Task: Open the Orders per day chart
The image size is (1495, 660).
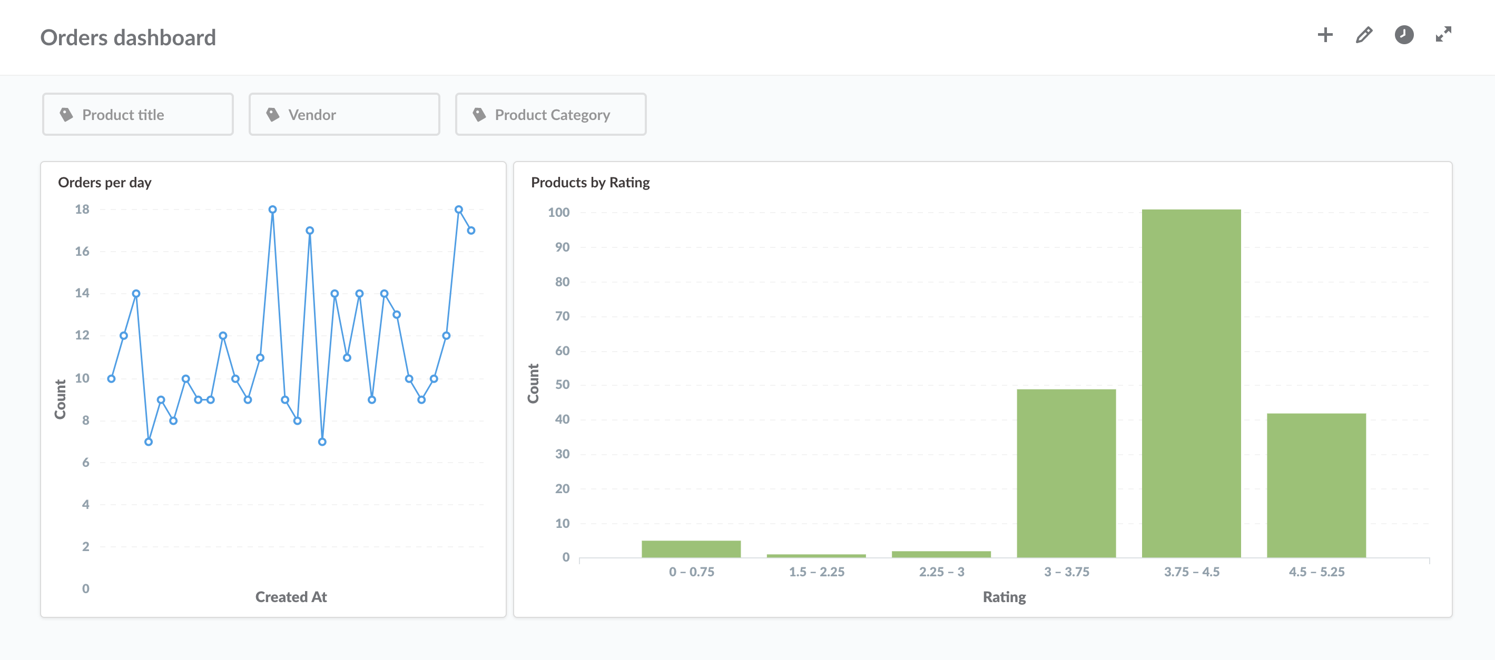Action: 106,182
